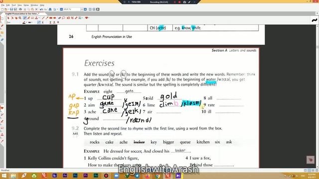Click the wavy pen style preview
Screen dimensions: 319x179
(315, 20)
